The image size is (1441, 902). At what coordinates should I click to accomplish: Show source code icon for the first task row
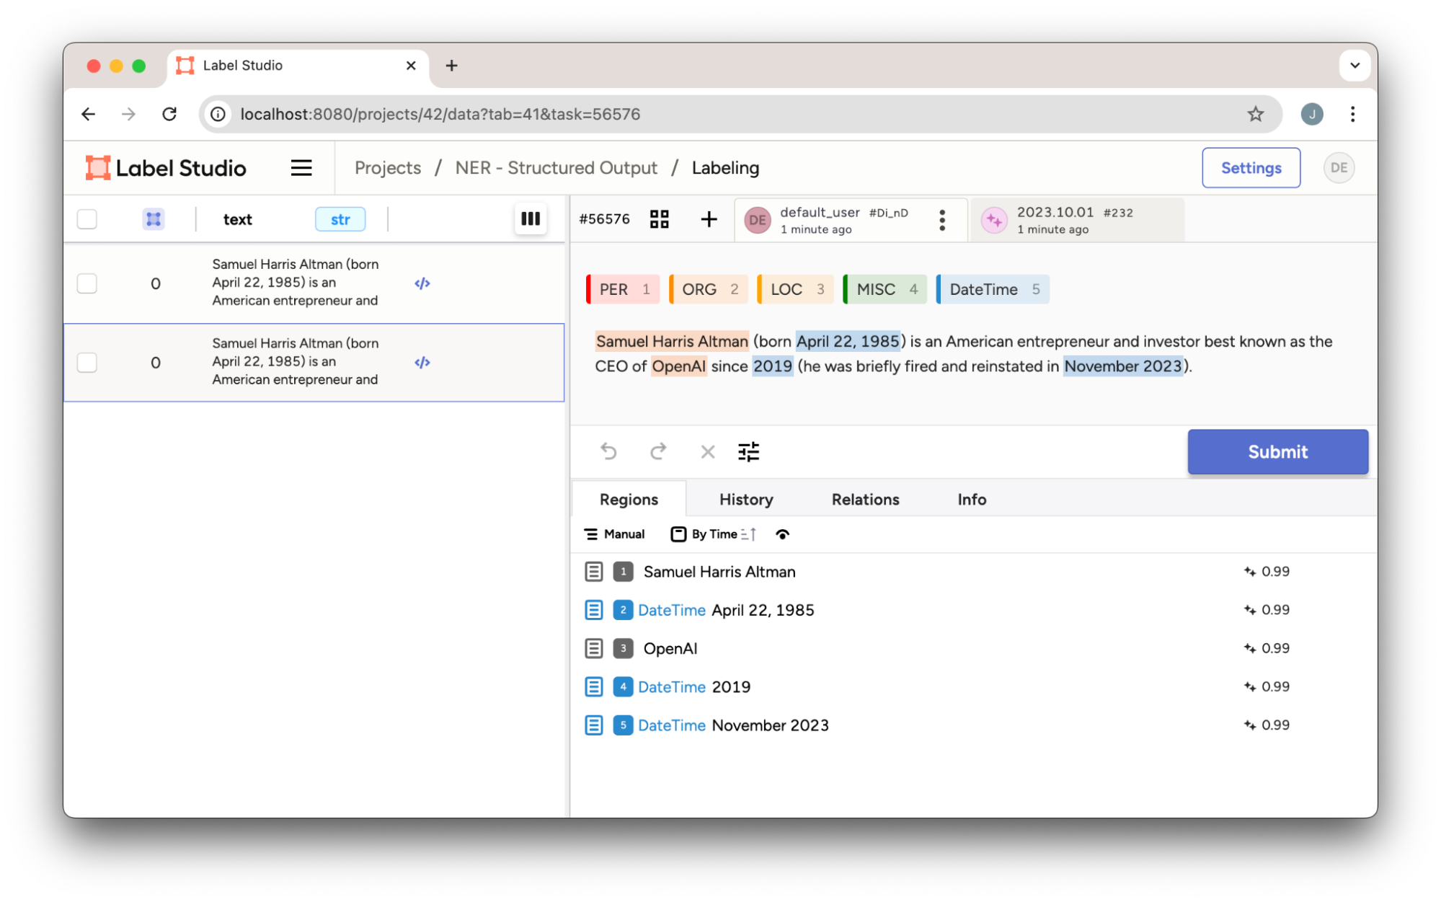(x=422, y=283)
